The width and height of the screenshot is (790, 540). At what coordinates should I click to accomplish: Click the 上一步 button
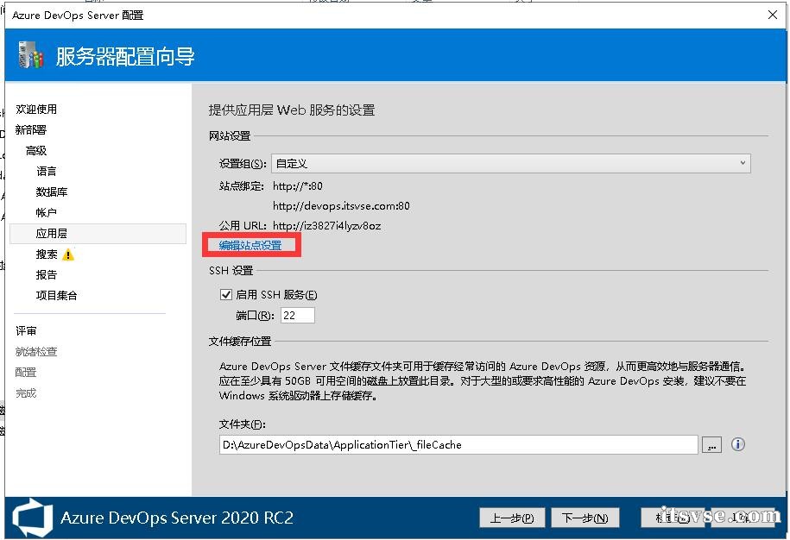[x=512, y=518]
